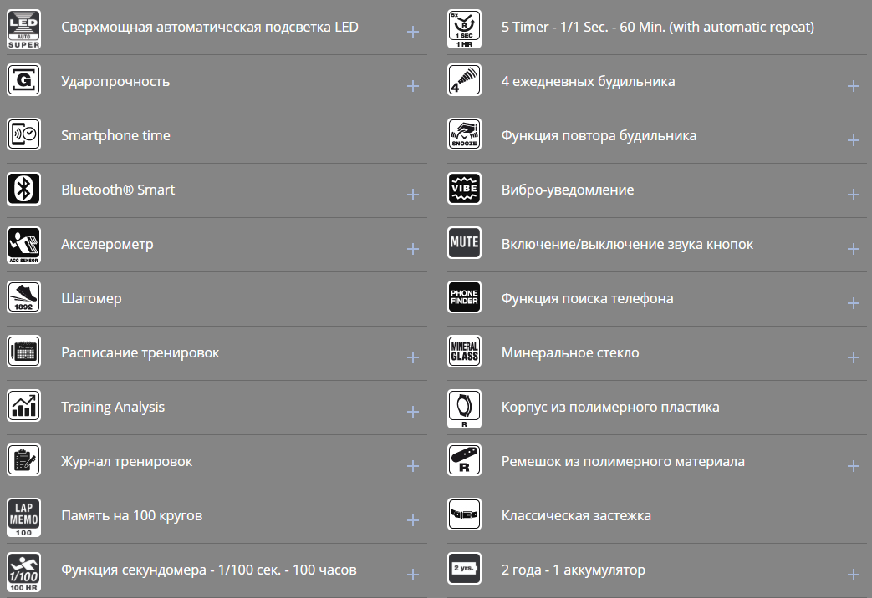
Task: Click the VIBE vibration alert icon
Action: pyautogui.click(x=464, y=190)
